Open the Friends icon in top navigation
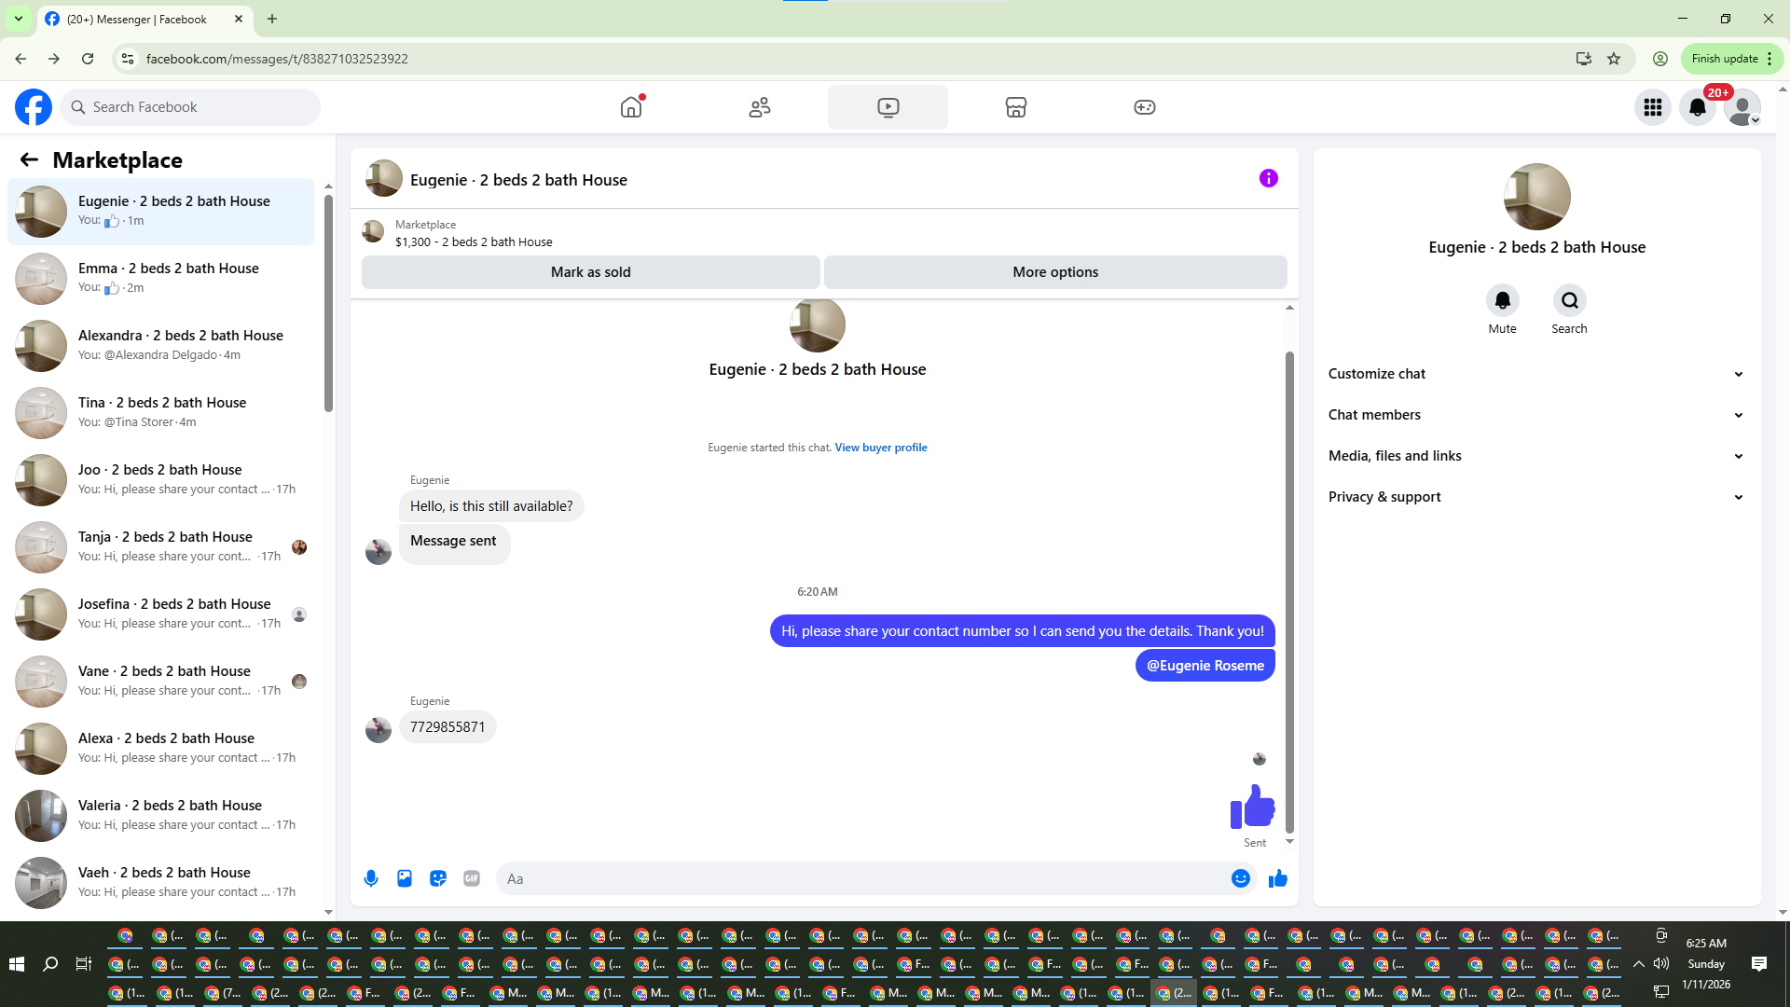The image size is (1790, 1007). pos(760,107)
